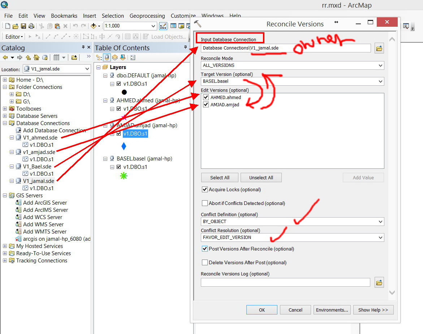Open the Edit menu
423x334 pixels.
(23, 16)
